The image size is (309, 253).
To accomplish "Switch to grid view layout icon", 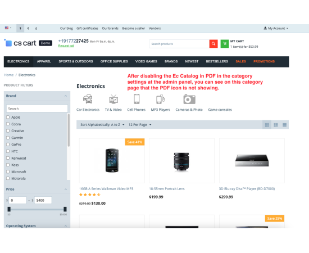I will (x=267, y=125).
